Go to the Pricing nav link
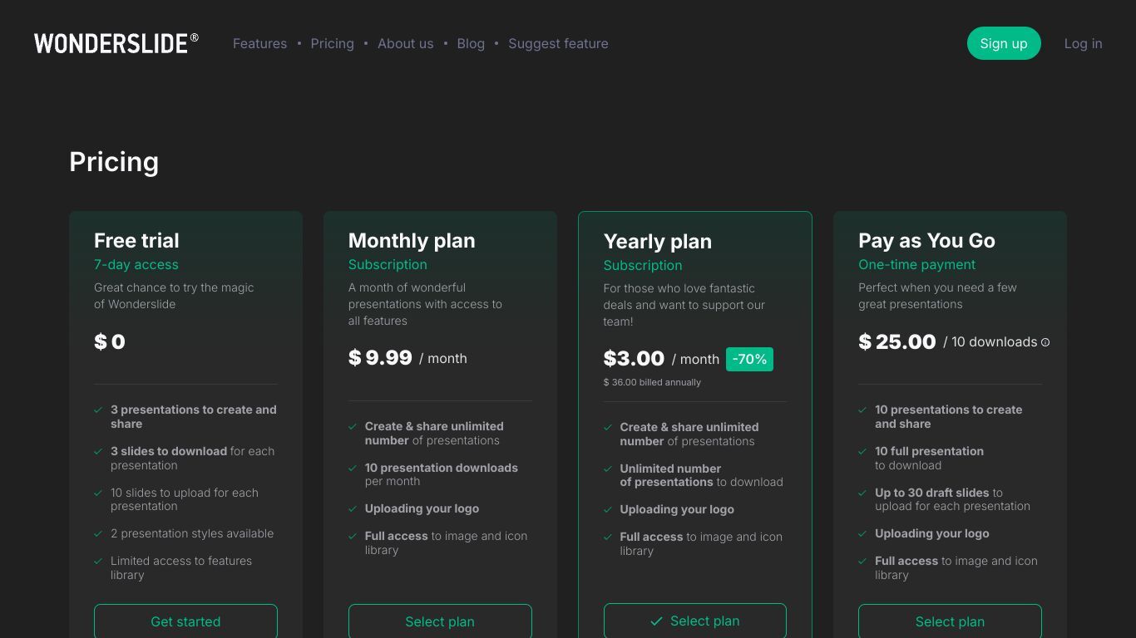Screen dimensions: 1136x638 coord(332,43)
